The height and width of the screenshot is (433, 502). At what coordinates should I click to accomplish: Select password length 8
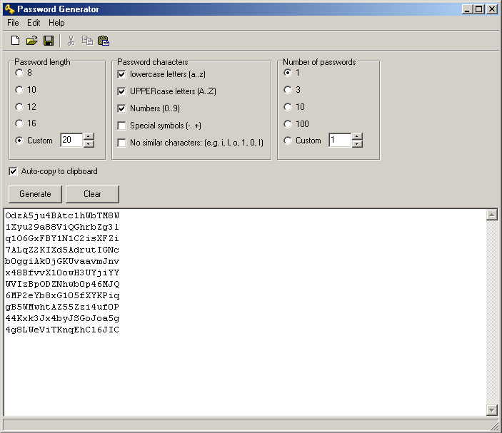[x=19, y=73]
